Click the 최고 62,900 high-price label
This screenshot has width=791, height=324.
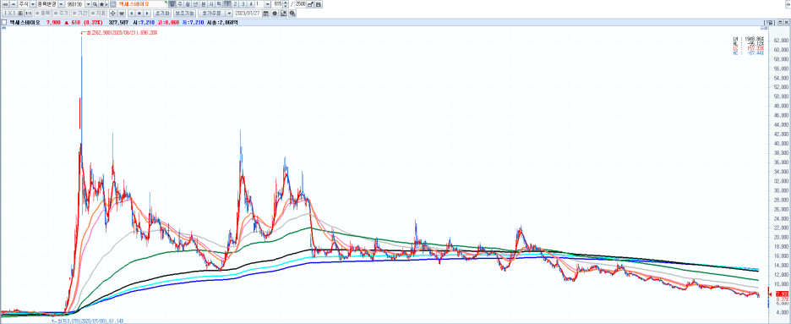[120, 33]
